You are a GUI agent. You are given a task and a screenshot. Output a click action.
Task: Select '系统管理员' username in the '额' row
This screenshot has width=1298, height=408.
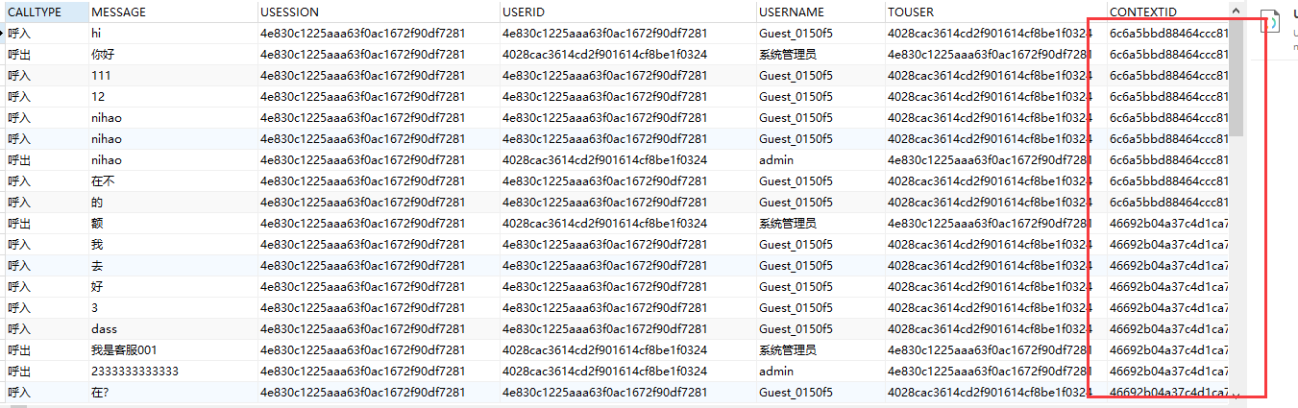[788, 223]
